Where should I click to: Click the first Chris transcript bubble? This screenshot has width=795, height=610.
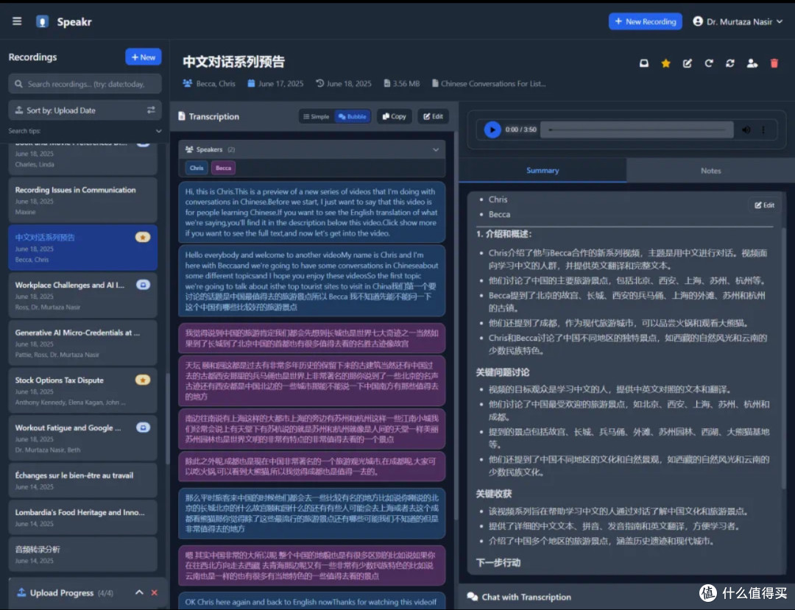coord(312,212)
